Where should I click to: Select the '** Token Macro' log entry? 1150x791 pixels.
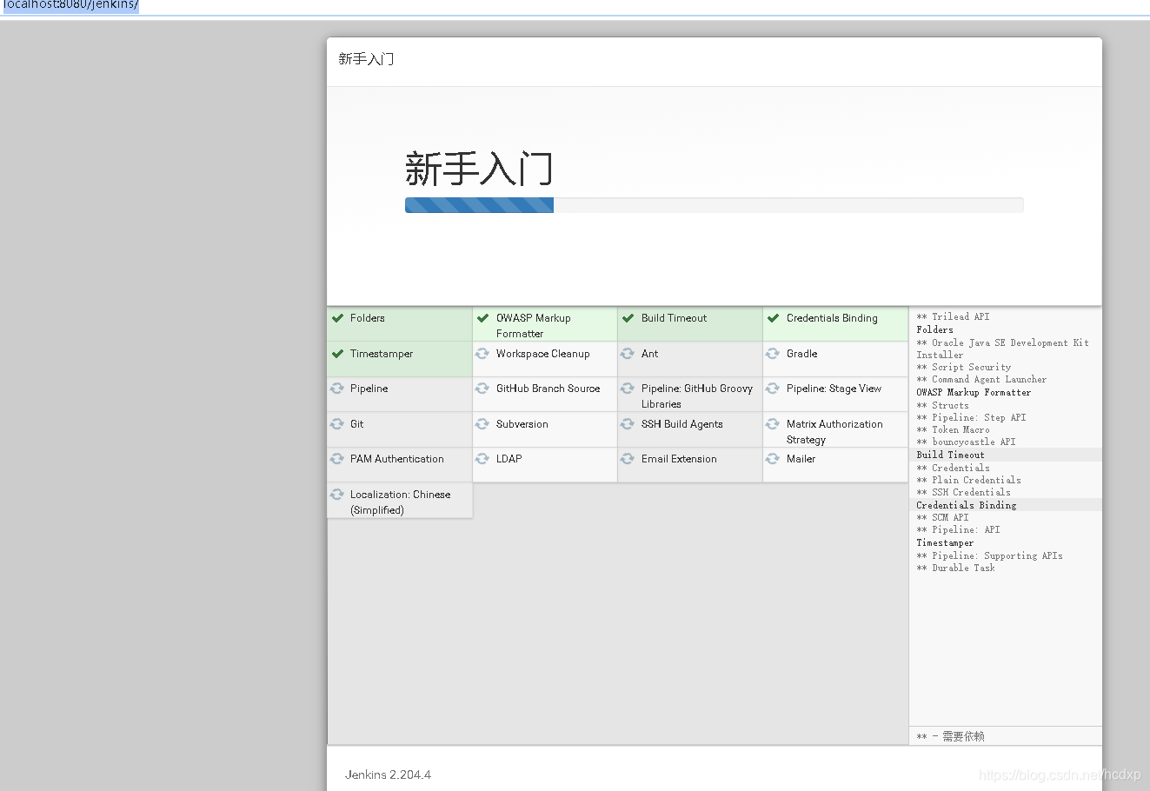953,430
